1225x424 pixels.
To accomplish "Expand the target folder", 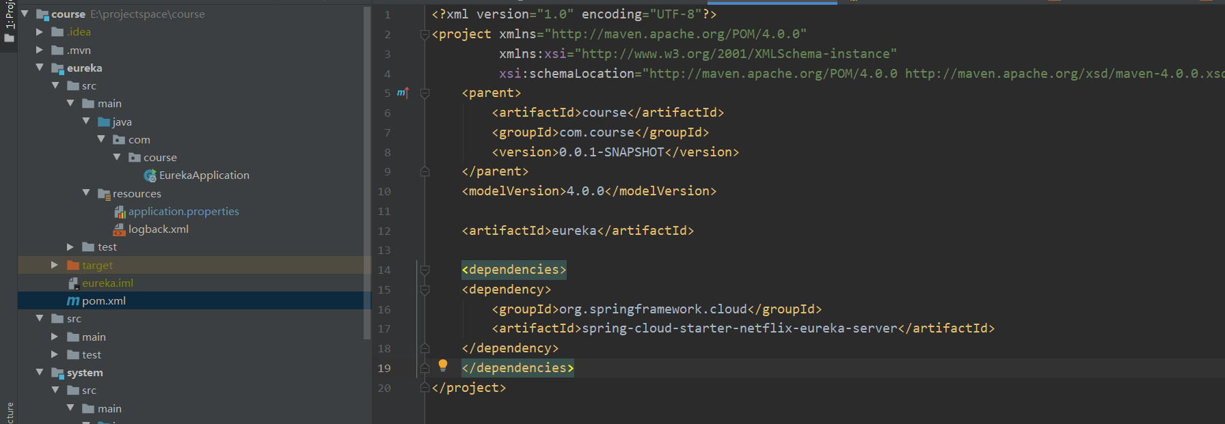I will (x=55, y=265).
